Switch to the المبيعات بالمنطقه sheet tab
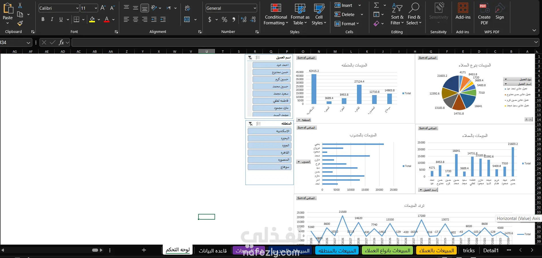The width and height of the screenshot is (542, 258). tap(337, 251)
